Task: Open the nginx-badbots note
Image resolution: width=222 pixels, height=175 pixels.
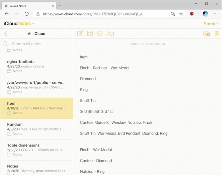Action: click(37, 66)
